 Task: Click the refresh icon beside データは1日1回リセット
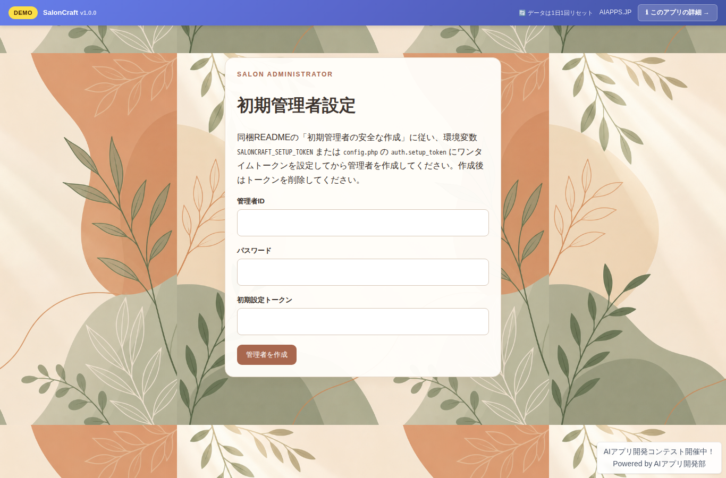[x=522, y=13]
